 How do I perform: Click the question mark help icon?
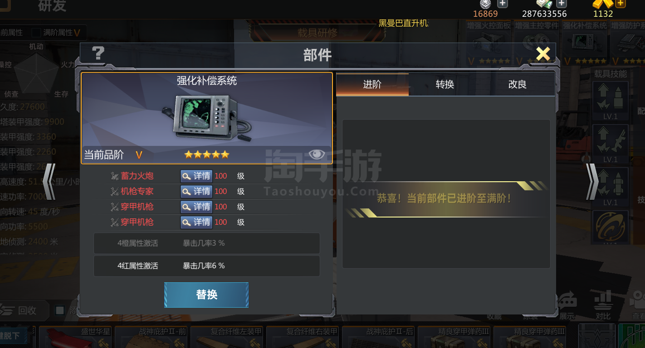(98, 53)
